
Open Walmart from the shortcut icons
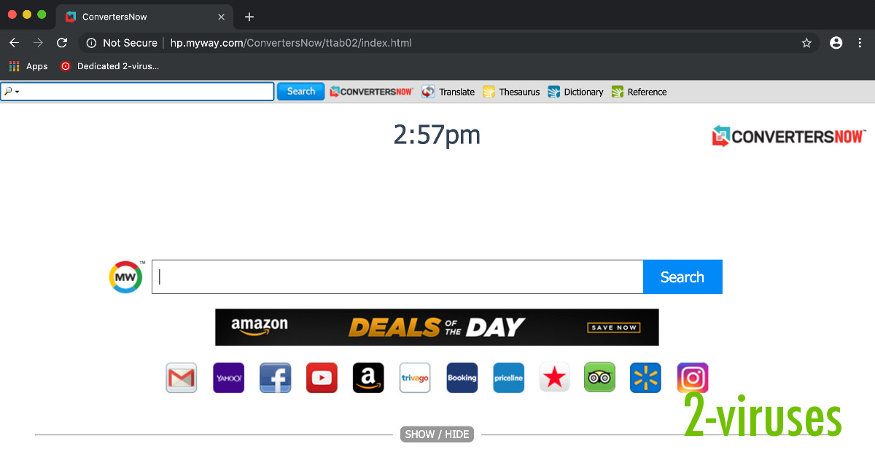pyautogui.click(x=645, y=378)
